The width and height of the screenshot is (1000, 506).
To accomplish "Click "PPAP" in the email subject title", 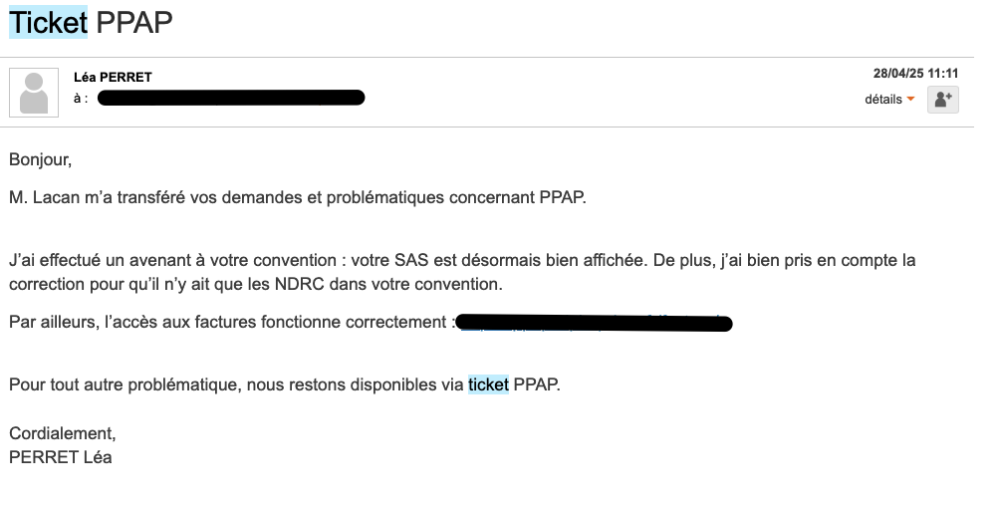I will tap(134, 22).
